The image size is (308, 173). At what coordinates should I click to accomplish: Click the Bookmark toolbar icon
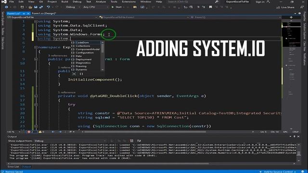(x=210, y=7)
